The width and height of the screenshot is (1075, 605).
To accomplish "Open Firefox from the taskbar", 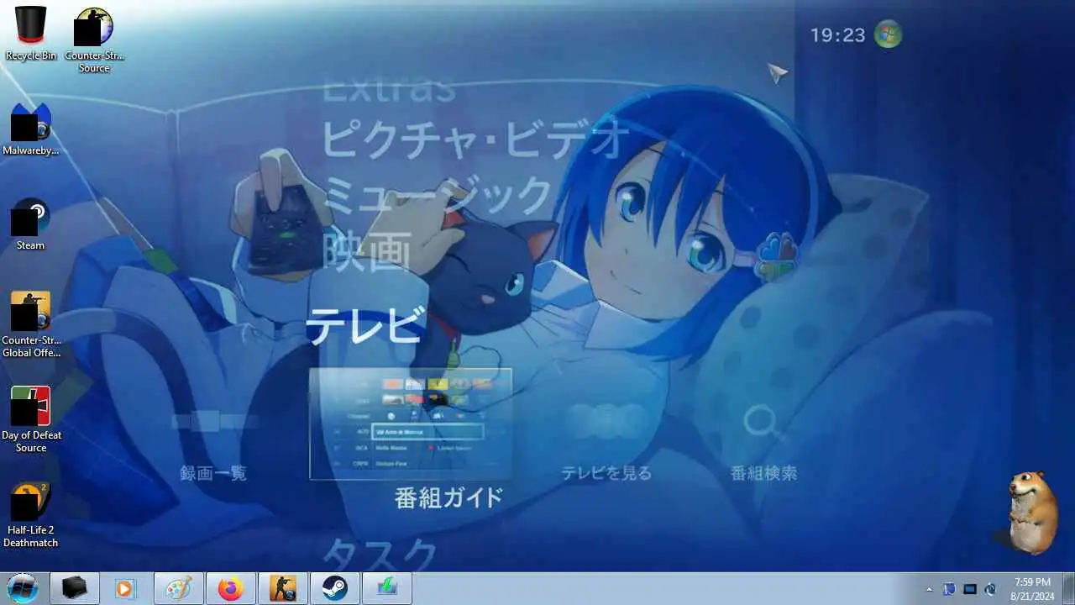I will tap(231, 588).
